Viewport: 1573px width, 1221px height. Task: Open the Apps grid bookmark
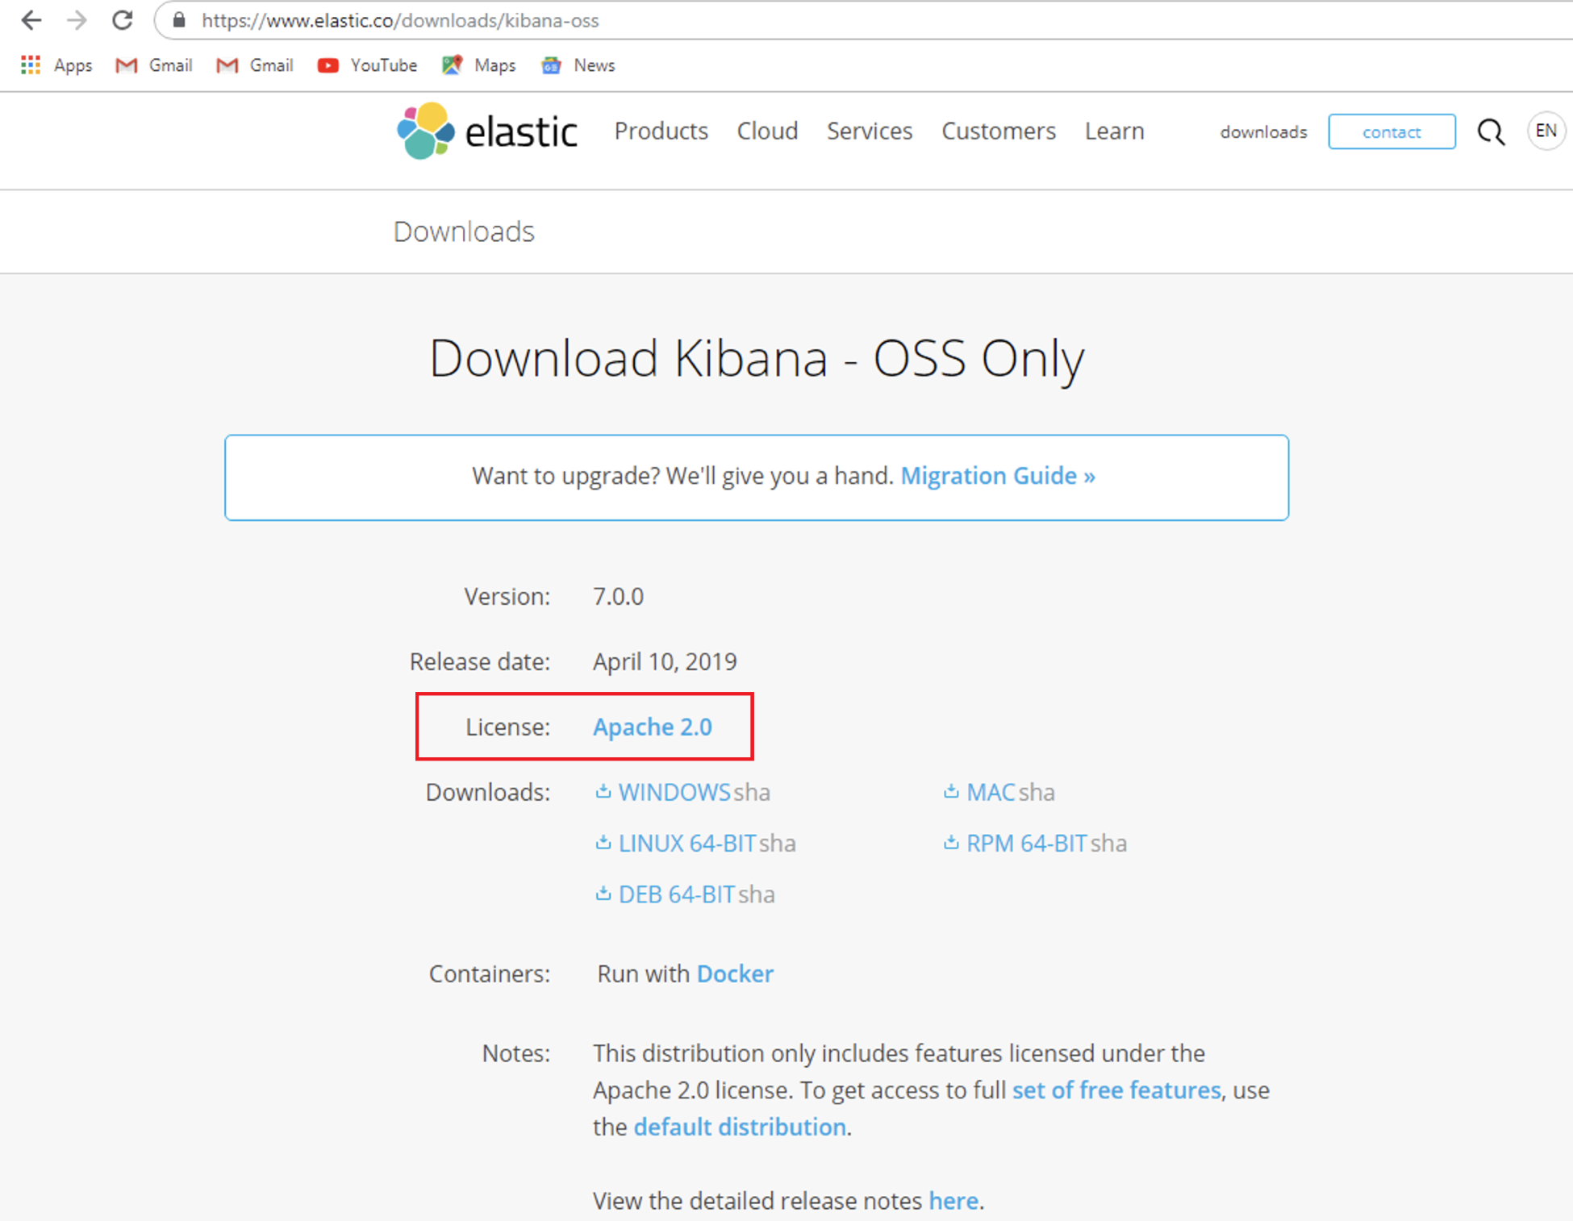tap(56, 65)
